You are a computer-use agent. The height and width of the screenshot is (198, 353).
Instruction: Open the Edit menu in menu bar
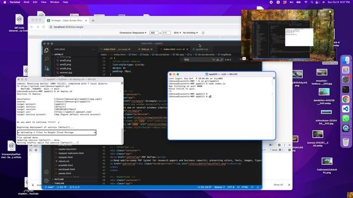tap(35, 2)
